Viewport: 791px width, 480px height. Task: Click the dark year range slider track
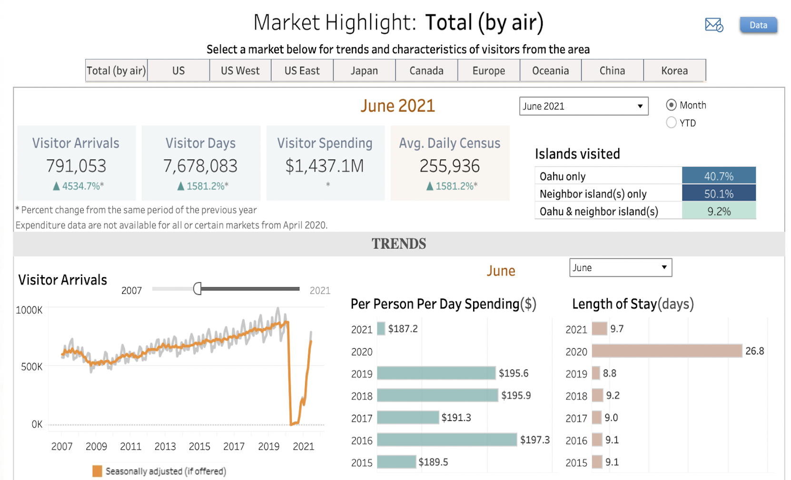250,289
